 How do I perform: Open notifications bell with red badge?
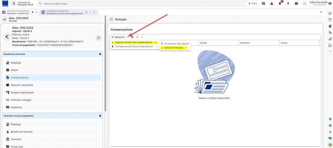(280, 4)
